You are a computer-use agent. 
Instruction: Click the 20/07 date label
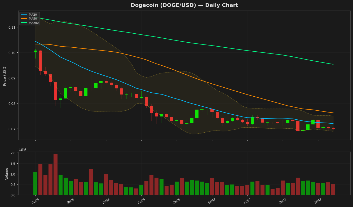pyautogui.click(x=283, y=201)
